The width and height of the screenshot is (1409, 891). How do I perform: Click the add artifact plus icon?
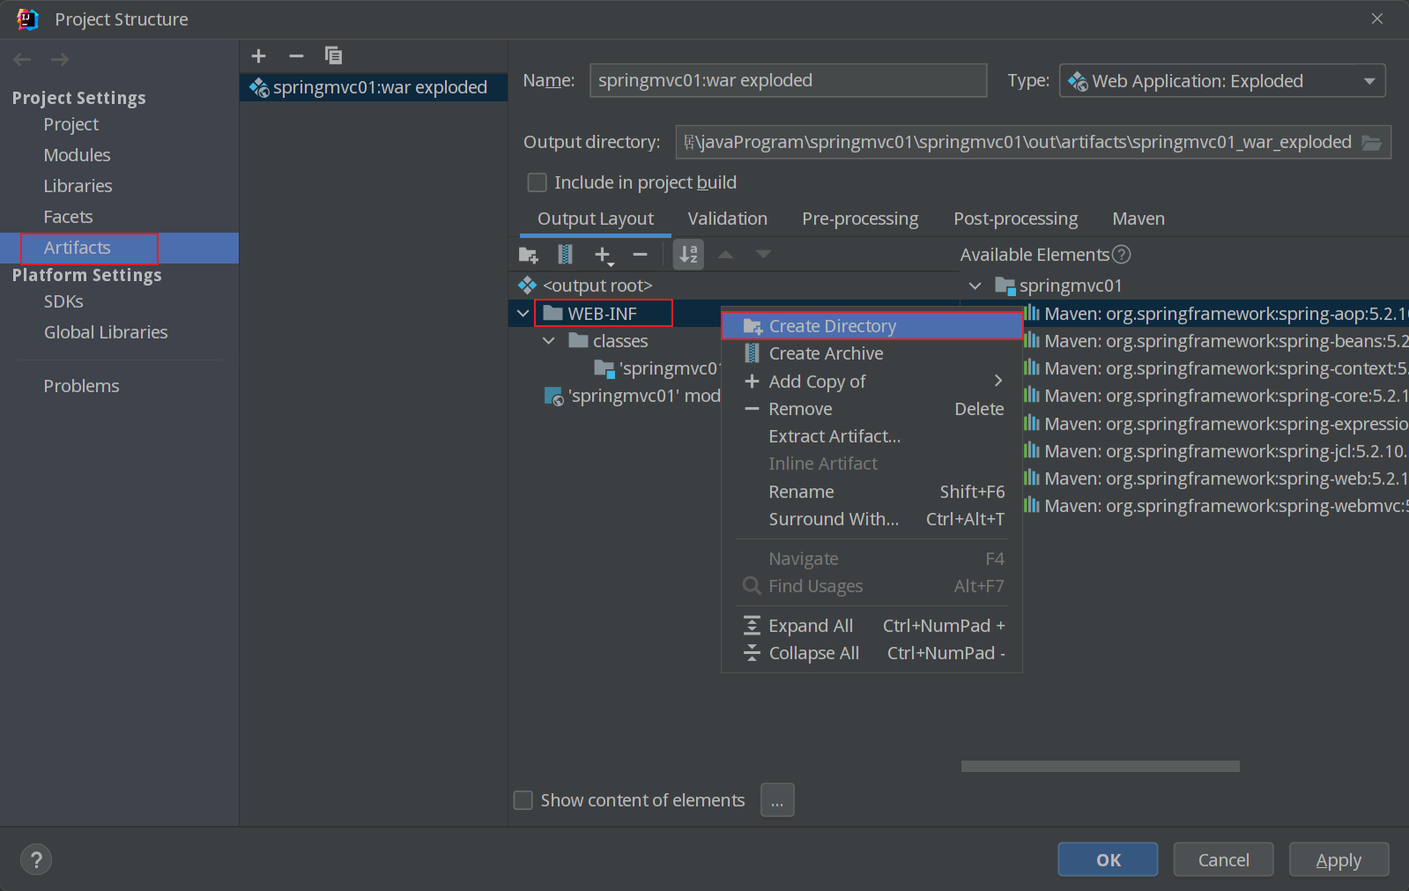click(258, 56)
